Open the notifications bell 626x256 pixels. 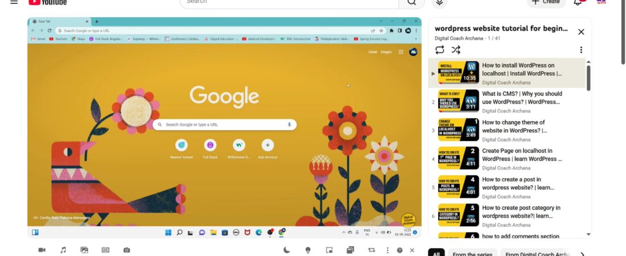pos(579,2)
